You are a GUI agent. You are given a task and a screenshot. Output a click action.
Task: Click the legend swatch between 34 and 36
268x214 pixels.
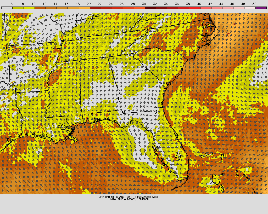point(173,8)
